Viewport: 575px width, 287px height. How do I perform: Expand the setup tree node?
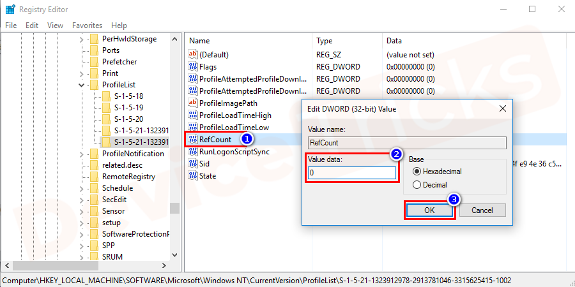tap(82, 223)
